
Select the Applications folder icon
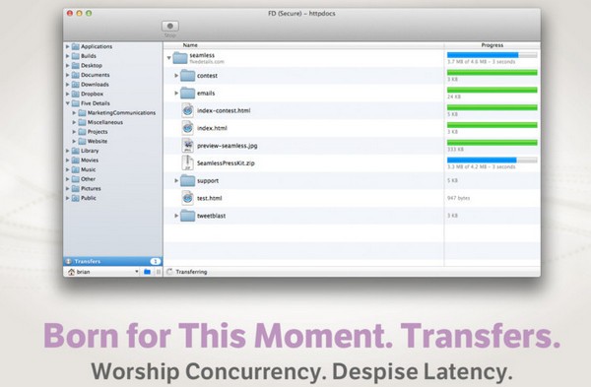click(x=76, y=46)
